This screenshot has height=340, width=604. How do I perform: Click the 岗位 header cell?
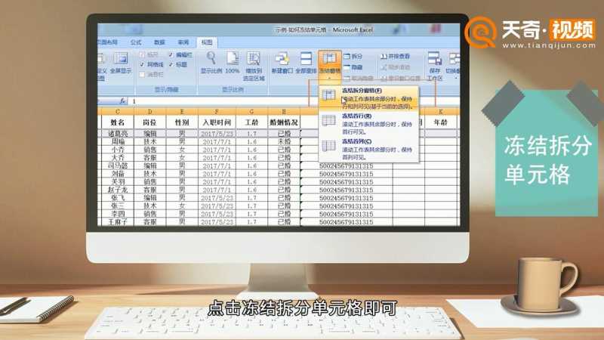click(149, 122)
